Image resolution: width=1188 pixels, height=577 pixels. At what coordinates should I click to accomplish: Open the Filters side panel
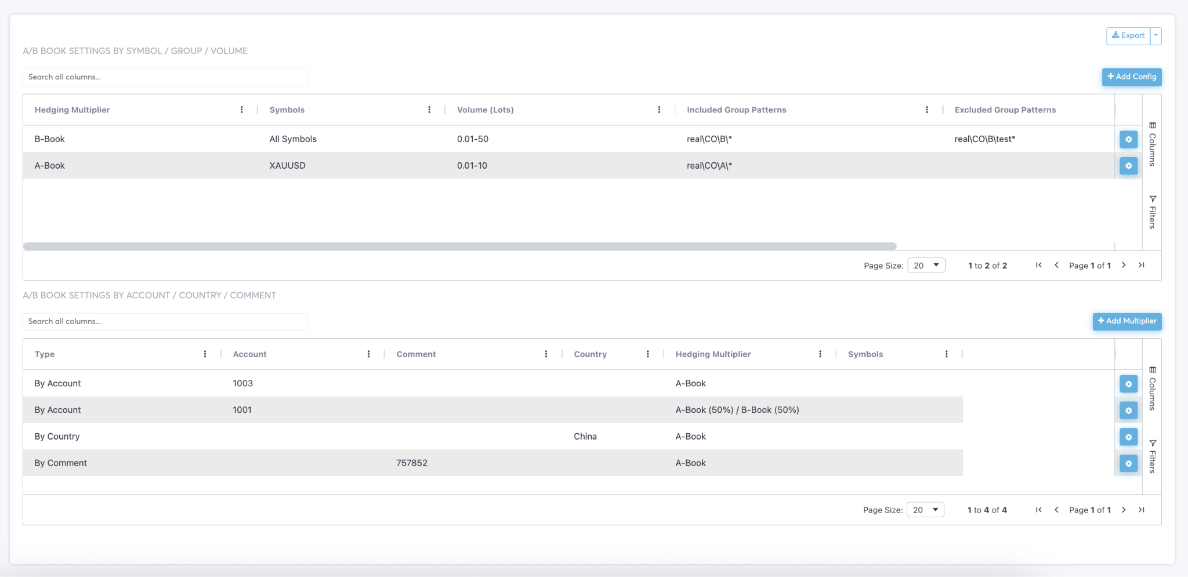tap(1151, 209)
